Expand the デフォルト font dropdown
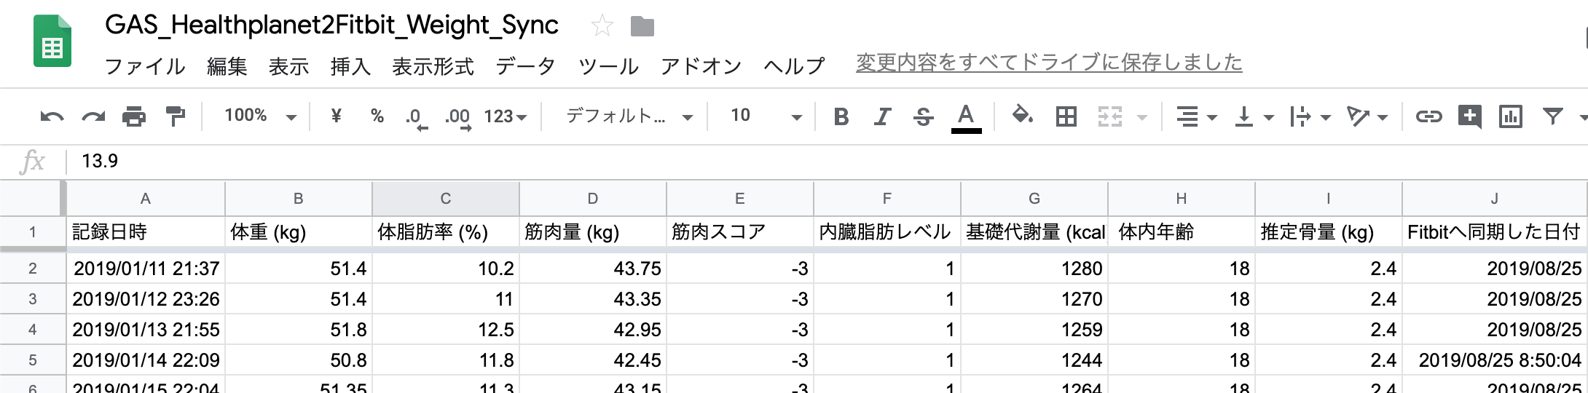The image size is (1588, 393). (629, 116)
